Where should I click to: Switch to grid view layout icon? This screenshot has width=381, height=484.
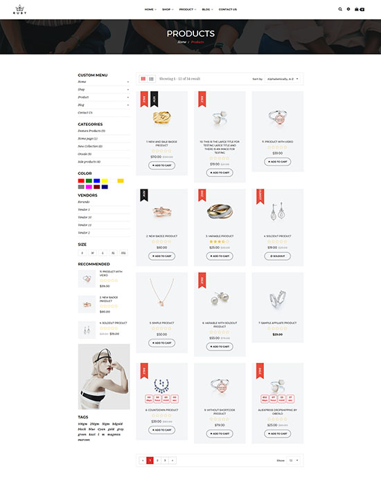(x=143, y=79)
